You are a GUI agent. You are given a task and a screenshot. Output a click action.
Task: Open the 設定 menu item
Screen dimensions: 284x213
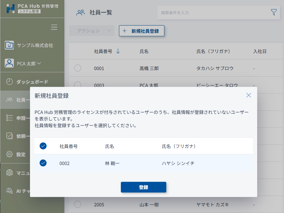click(21, 154)
